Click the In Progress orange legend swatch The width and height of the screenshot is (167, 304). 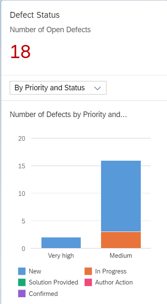tap(88, 271)
